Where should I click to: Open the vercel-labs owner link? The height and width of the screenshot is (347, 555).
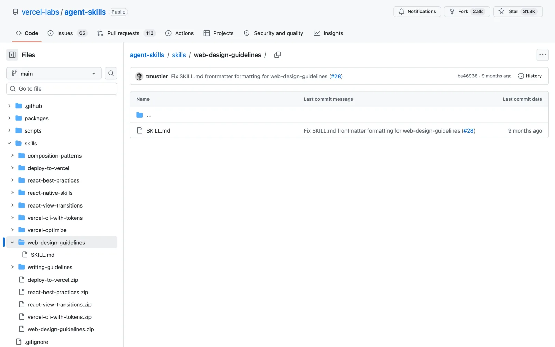coord(40,12)
